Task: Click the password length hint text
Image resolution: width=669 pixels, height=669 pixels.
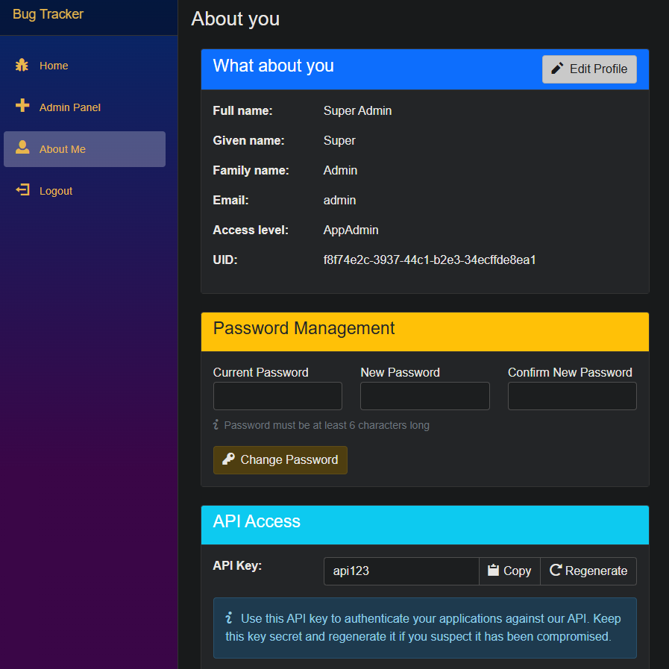Action: tap(327, 425)
